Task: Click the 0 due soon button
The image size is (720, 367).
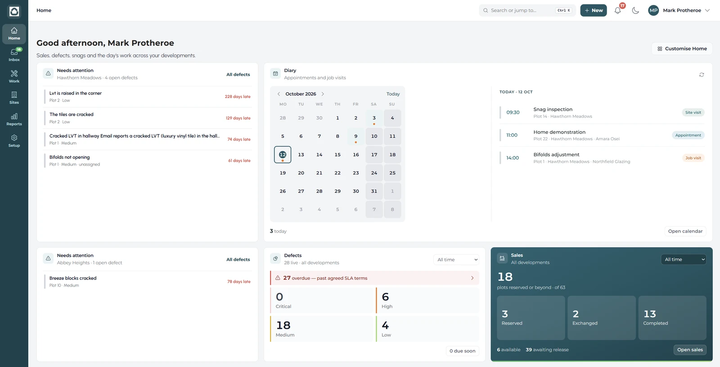Action: click(462, 351)
